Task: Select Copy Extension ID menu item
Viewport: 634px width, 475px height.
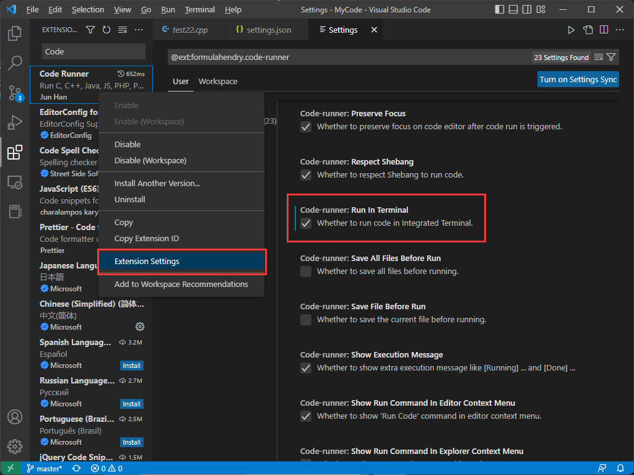Action: (181, 238)
